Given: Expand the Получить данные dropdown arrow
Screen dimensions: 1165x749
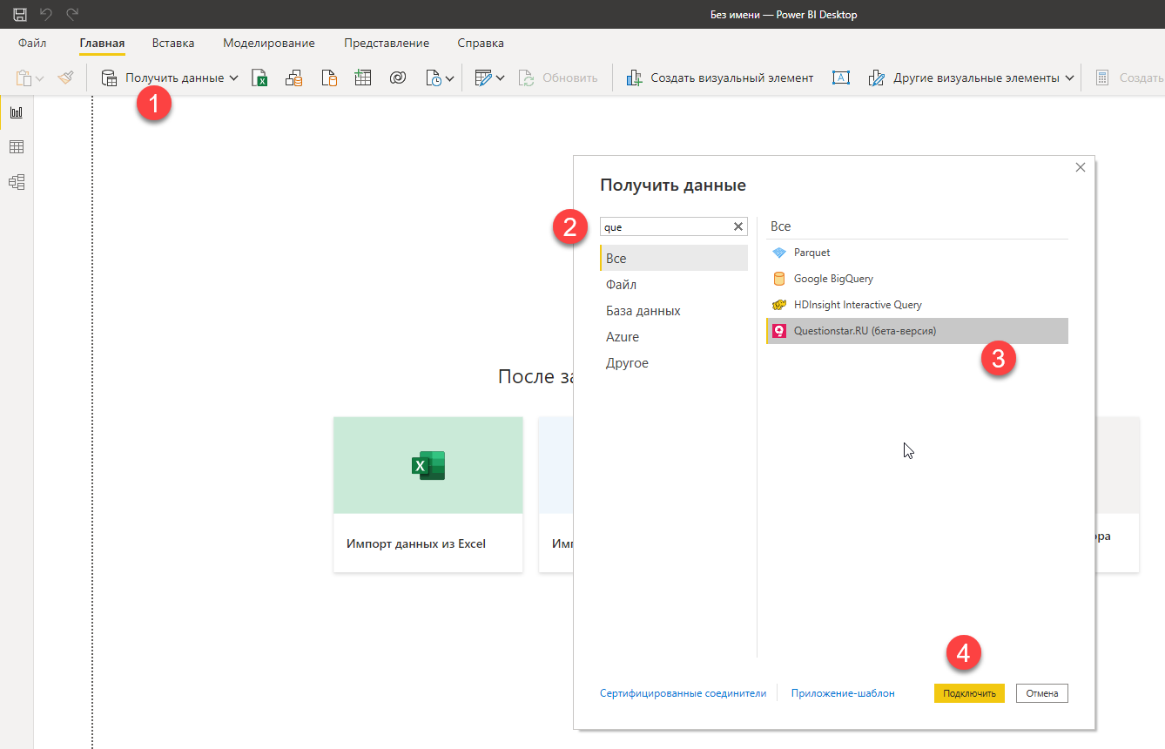Looking at the screenshot, I should [x=233, y=78].
